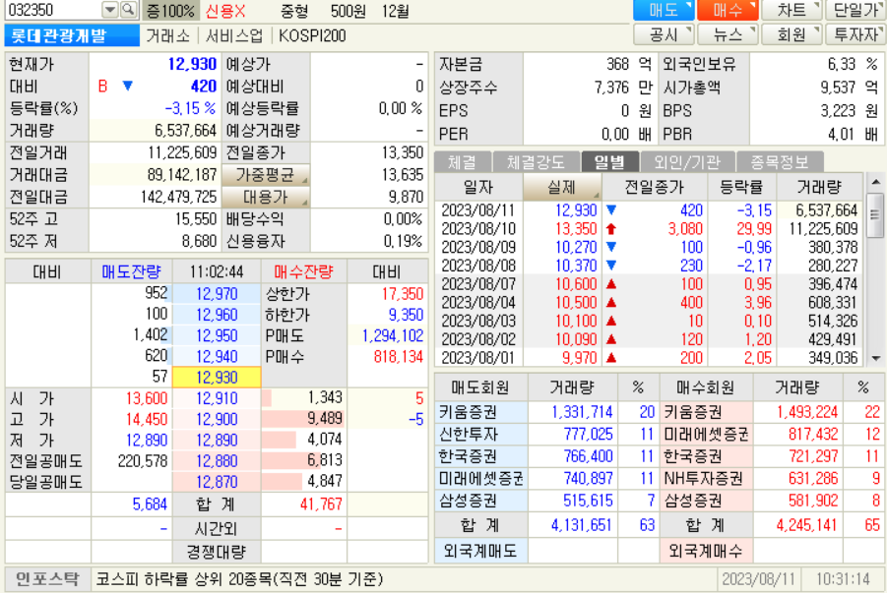Screen dimensions: 887x593
Task: Open the 매수 (Buy) order panel
Action: [729, 10]
